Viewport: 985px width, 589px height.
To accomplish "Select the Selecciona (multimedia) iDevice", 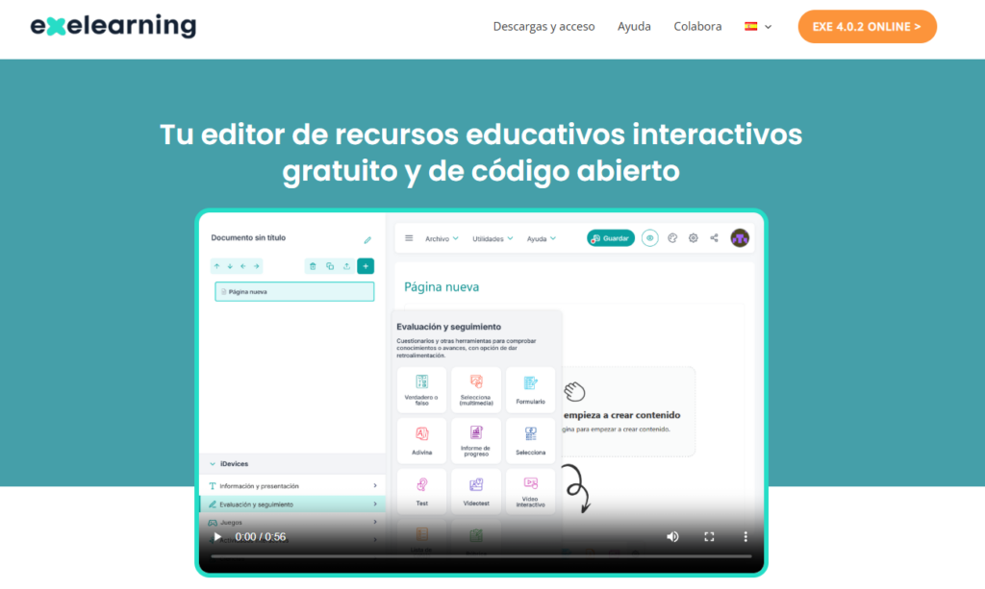I will point(476,390).
